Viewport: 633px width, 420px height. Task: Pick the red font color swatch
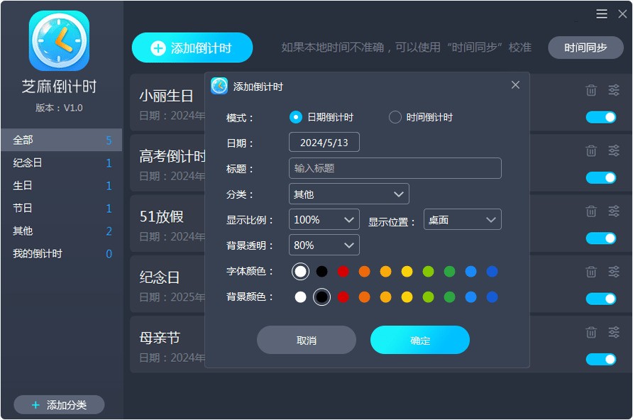click(x=343, y=271)
